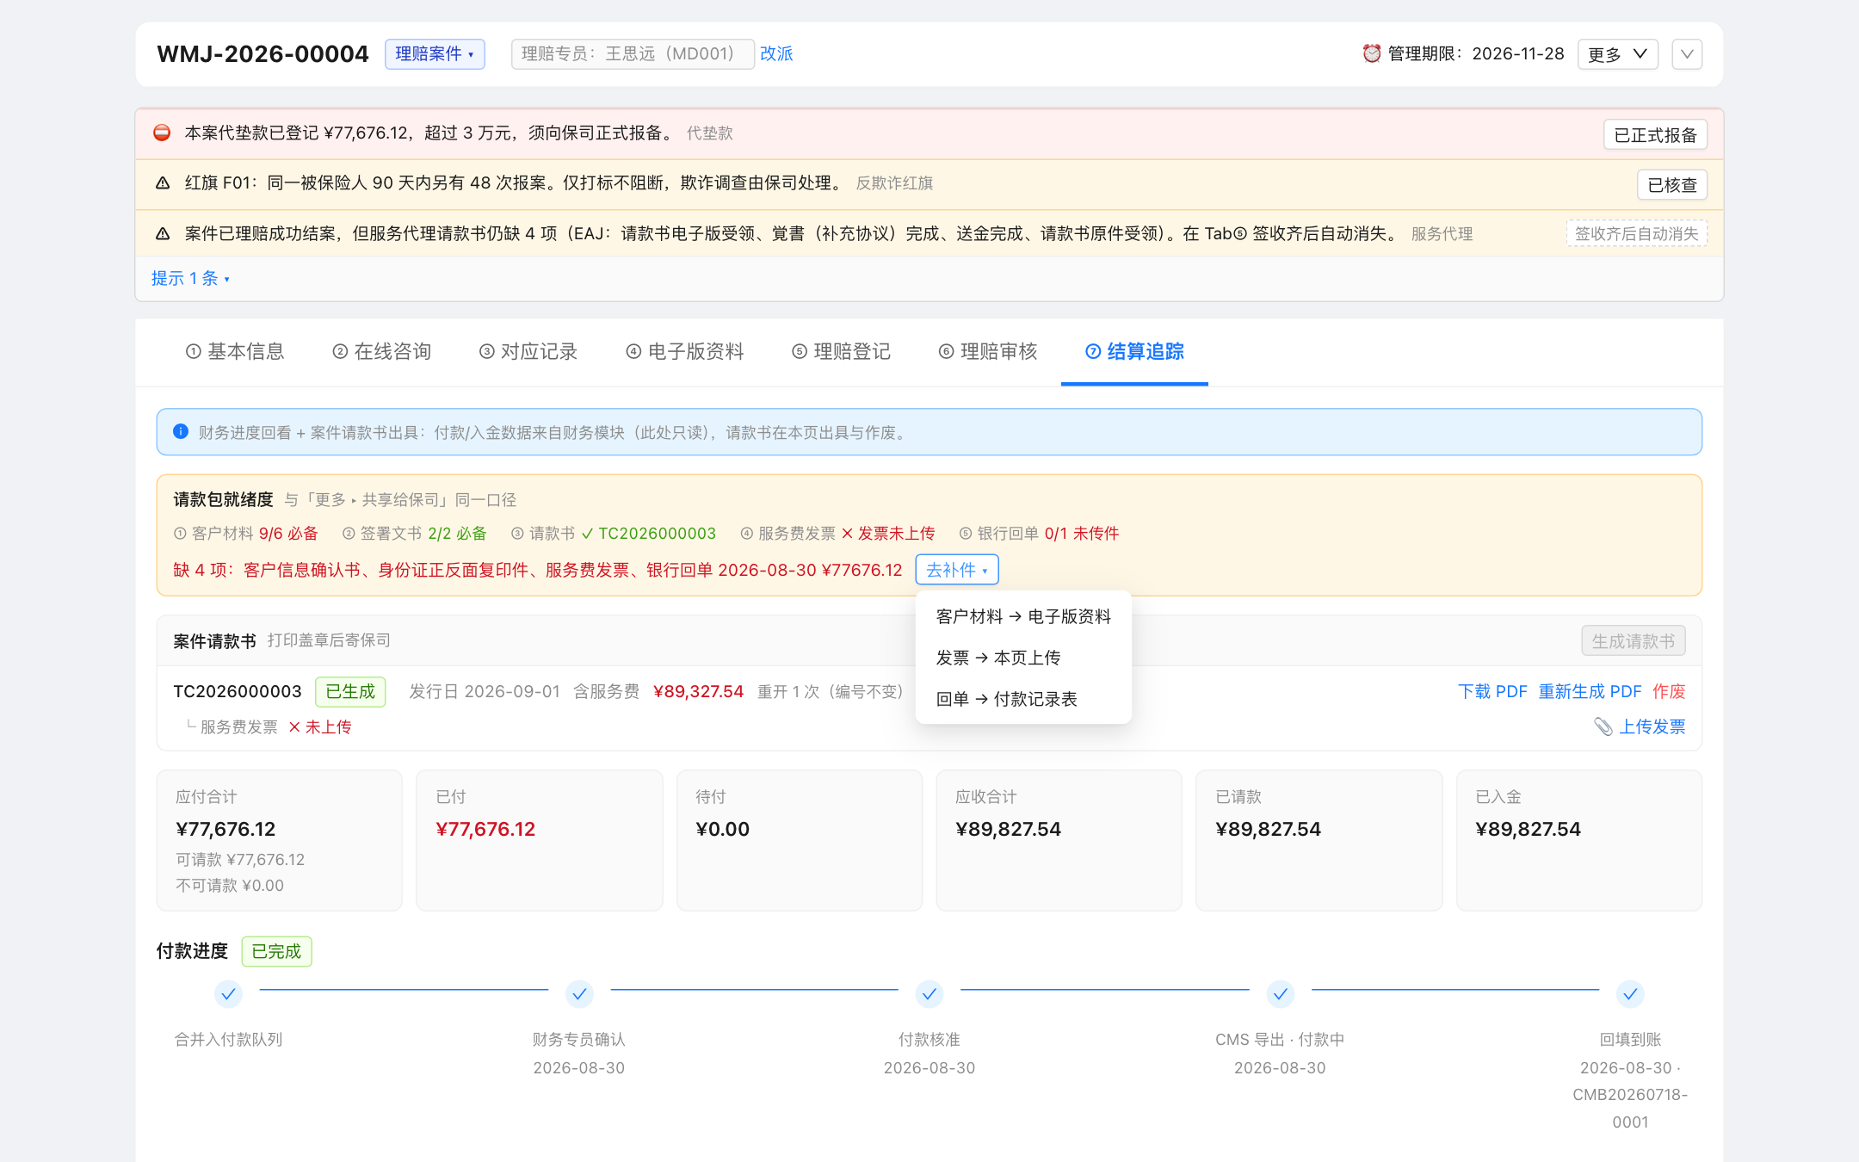1859x1162 pixels.
Task: Click 客户材料 9/6 必备 status
Action: pyautogui.click(x=246, y=534)
